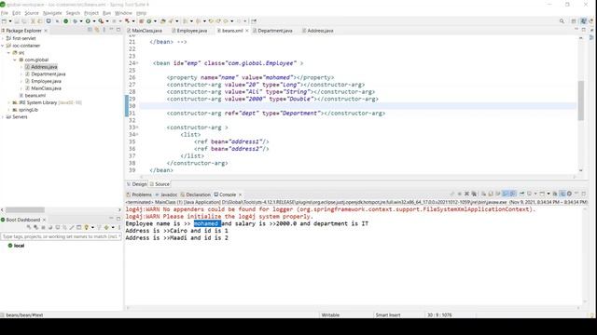The width and height of the screenshot is (597, 335).
Task: Expand the first-servlet project
Action: coord(3,38)
